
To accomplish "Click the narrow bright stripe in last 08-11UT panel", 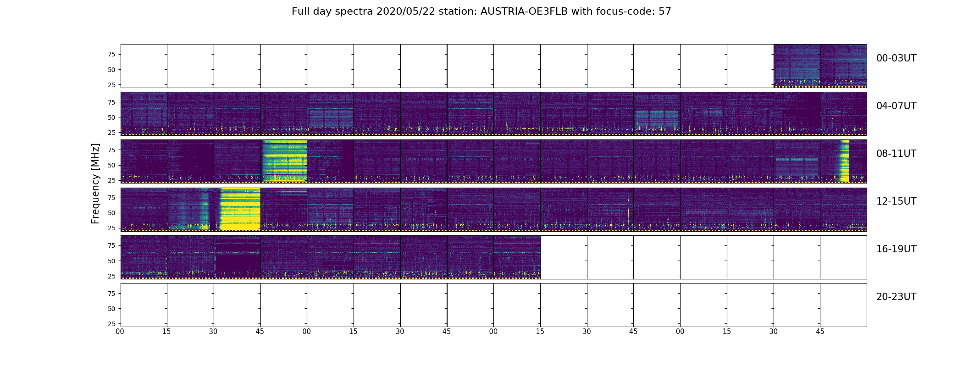I will pyautogui.click(x=844, y=161).
